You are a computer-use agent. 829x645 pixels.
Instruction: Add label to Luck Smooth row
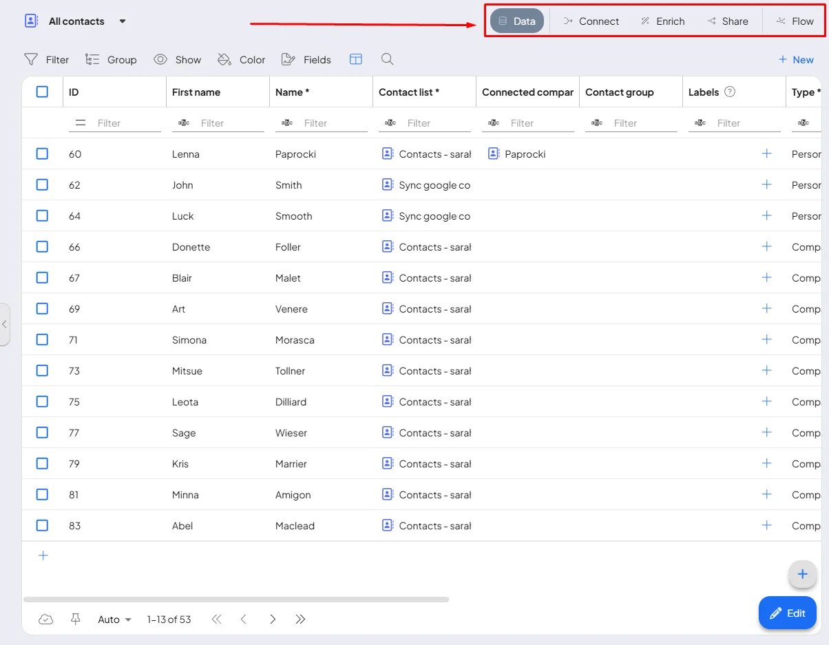[x=767, y=215]
